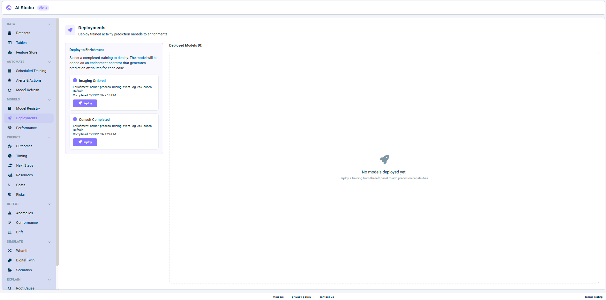Click the brain icon beside Imaging Ordered
Image resolution: width=606 pixels, height=300 pixels.
click(x=75, y=80)
